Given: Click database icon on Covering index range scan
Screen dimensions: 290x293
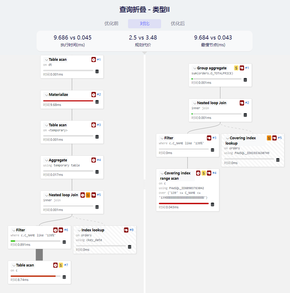Looking at the screenshot, I should [x=212, y=204].
